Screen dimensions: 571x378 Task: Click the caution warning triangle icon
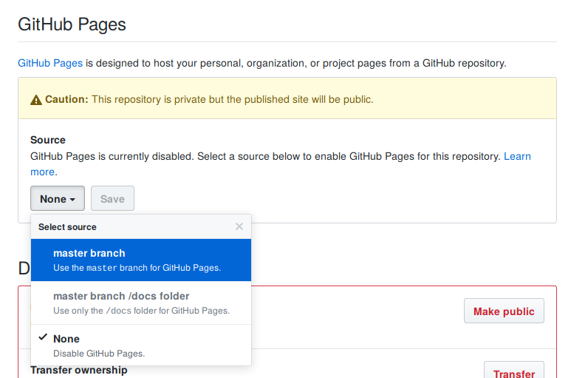coord(36,100)
